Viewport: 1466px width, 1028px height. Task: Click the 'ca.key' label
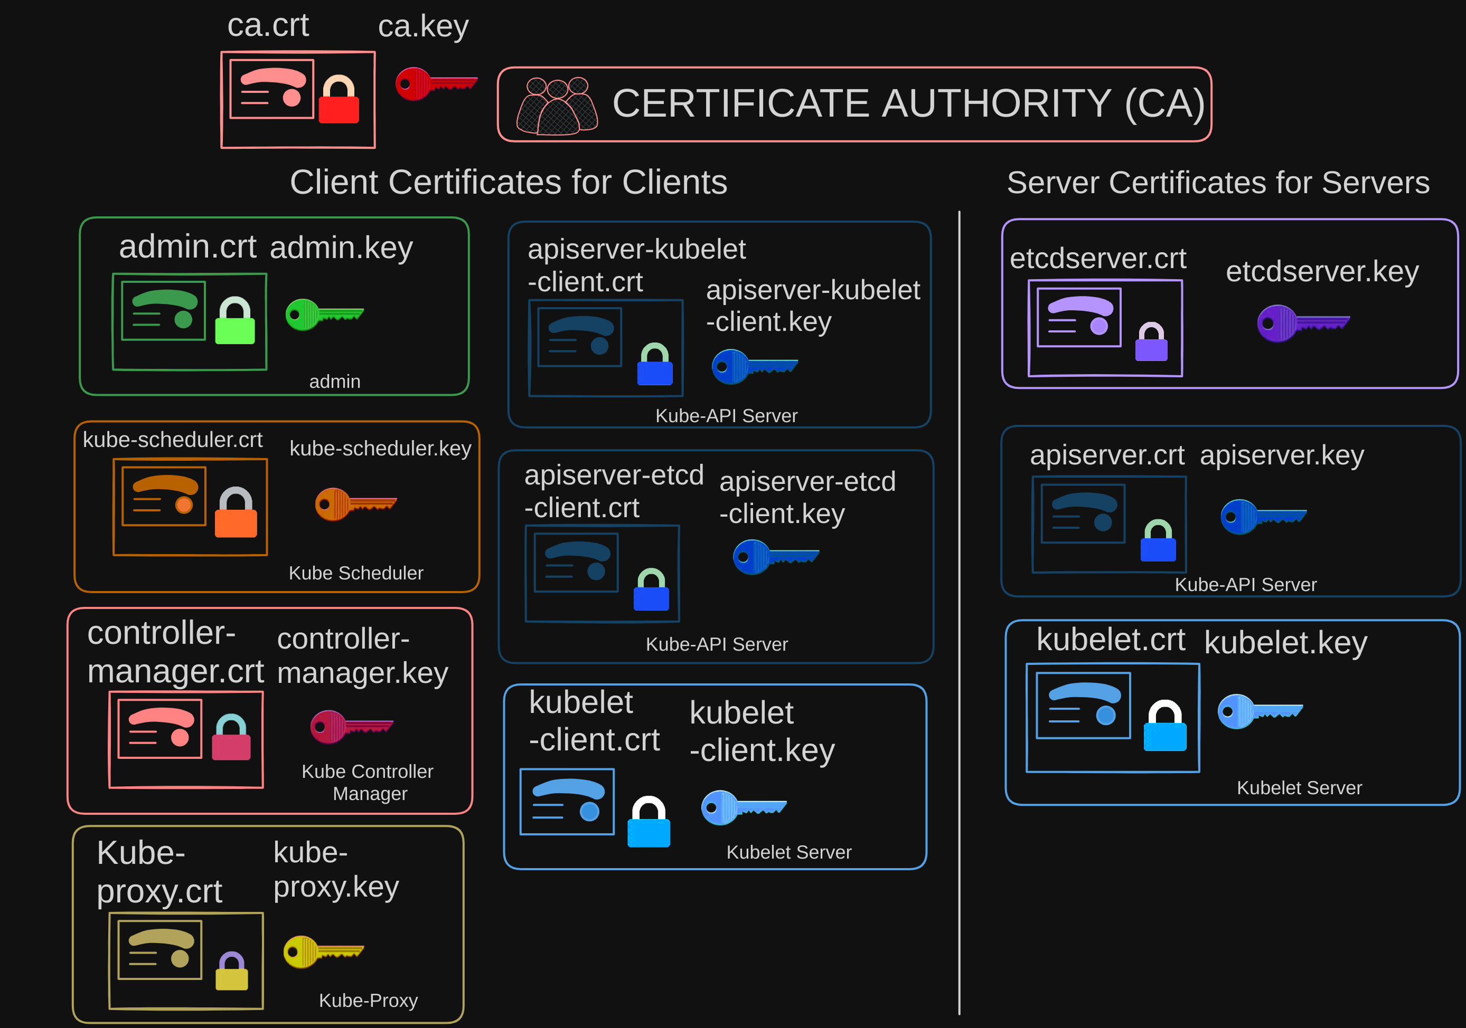pyautogui.click(x=424, y=27)
